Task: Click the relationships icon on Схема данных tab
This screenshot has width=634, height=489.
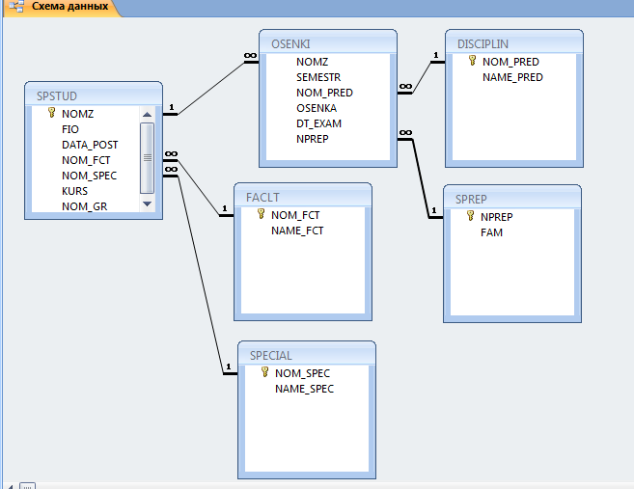Action: click(x=16, y=7)
